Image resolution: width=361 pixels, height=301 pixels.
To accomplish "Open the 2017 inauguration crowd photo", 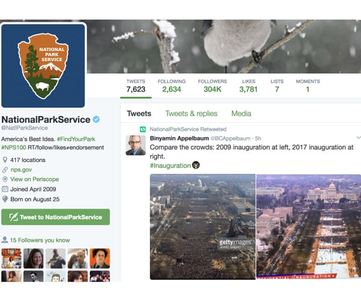I will (x=309, y=226).
